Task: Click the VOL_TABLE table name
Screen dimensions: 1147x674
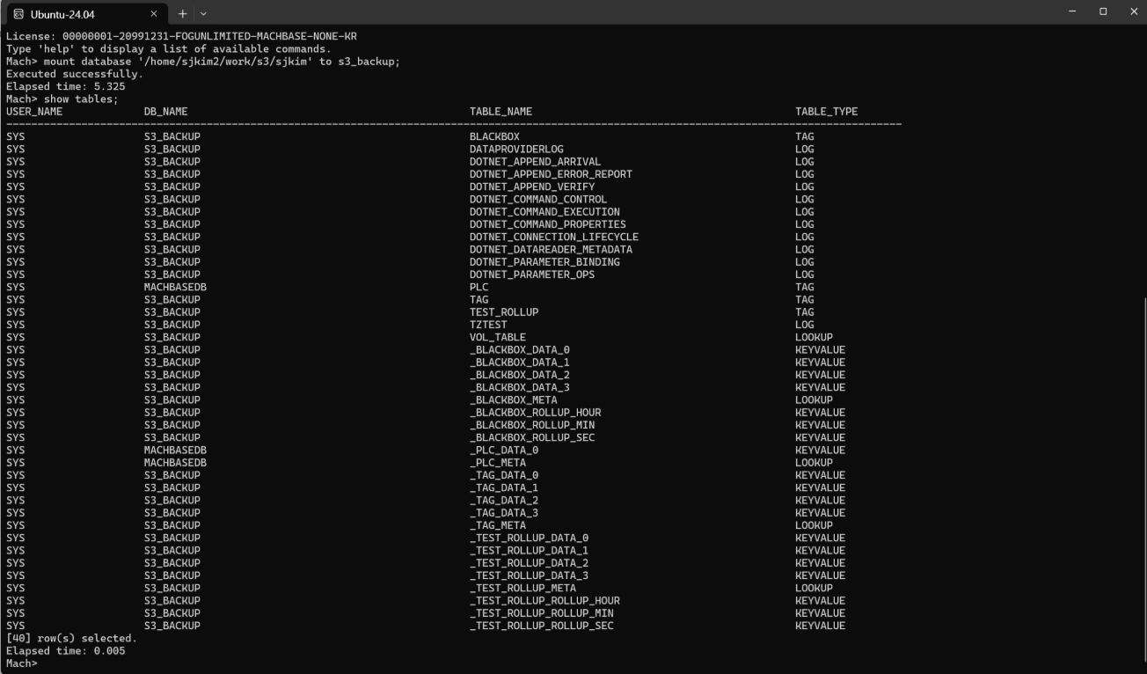Action: [x=497, y=337]
